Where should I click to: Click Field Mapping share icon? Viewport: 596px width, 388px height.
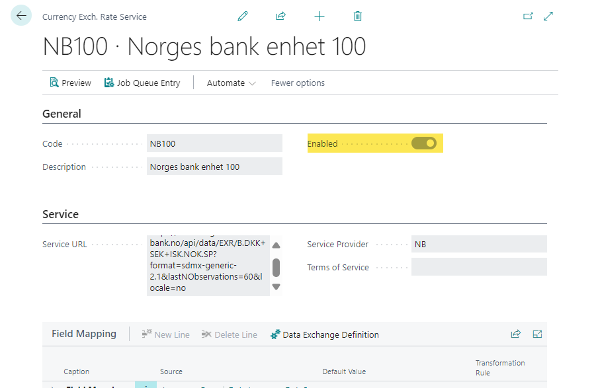point(515,334)
